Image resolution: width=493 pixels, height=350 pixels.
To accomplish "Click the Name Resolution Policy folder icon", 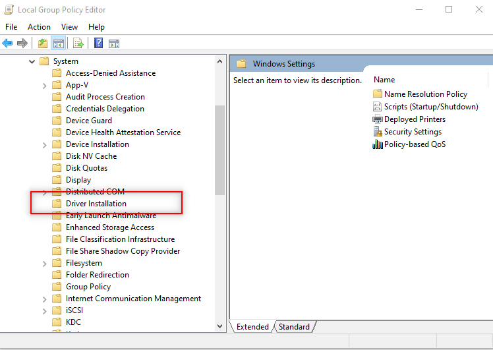I will coord(377,94).
